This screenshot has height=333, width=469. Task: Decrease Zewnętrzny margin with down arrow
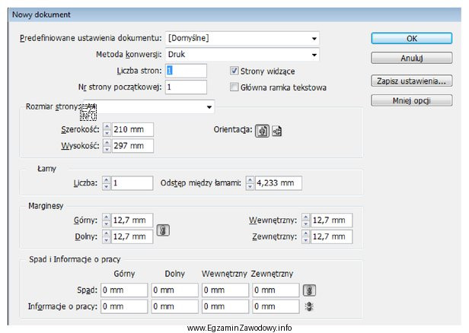(x=306, y=239)
